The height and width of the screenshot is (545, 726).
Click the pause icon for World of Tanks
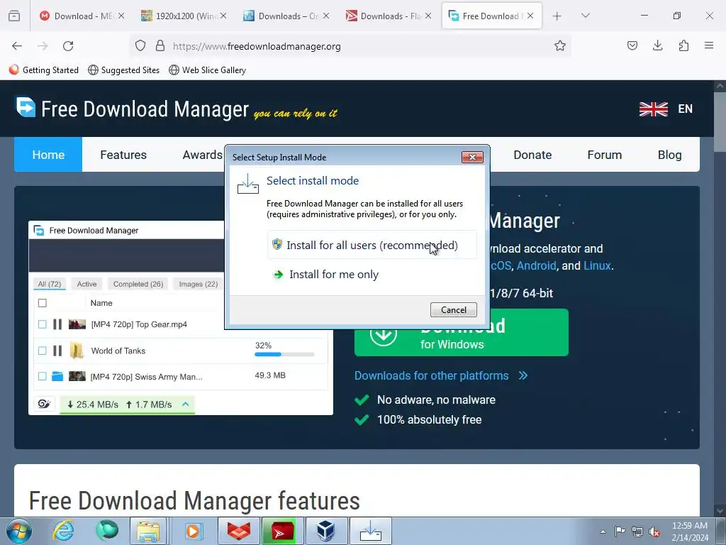[x=57, y=351]
